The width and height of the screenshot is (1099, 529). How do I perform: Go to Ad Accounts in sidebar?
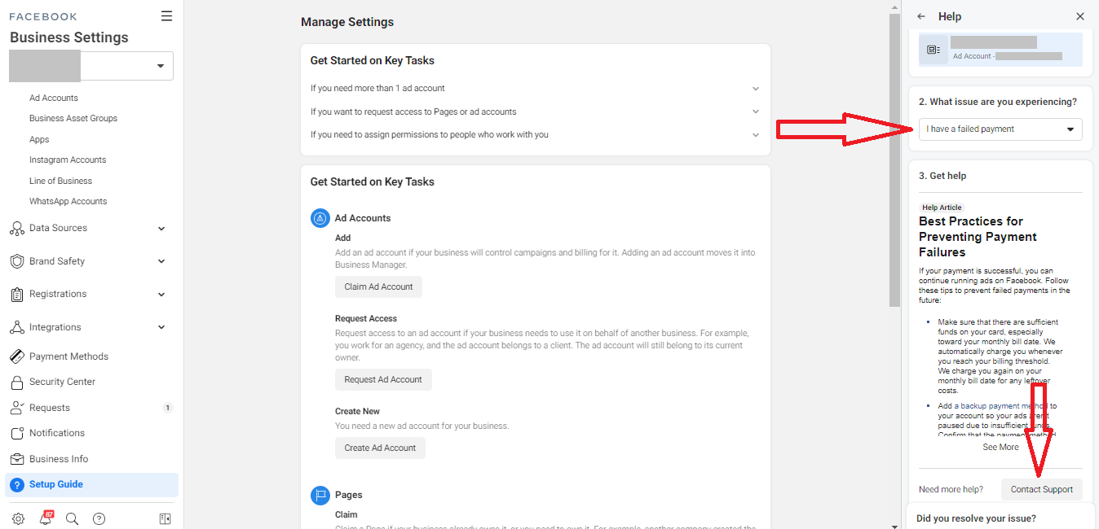coord(54,98)
